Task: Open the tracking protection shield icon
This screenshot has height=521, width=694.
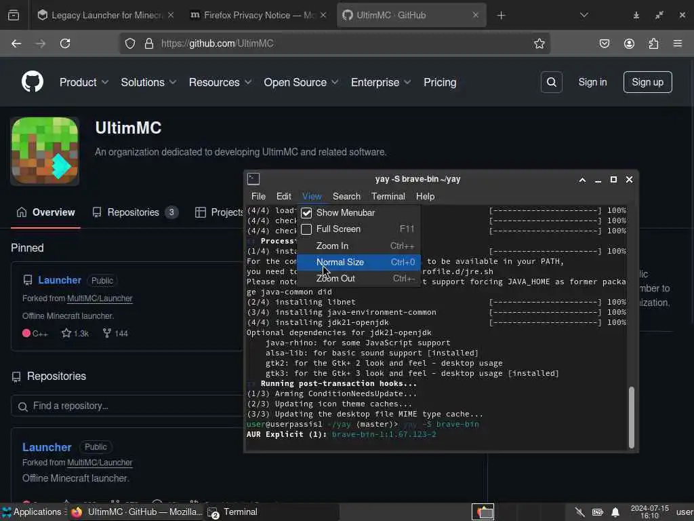Action: [129, 43]
